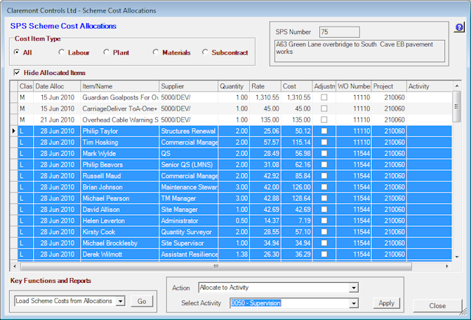Screen dimensions: 471x320
Task: Sort by Cost column header
Action: pos(297,86)
